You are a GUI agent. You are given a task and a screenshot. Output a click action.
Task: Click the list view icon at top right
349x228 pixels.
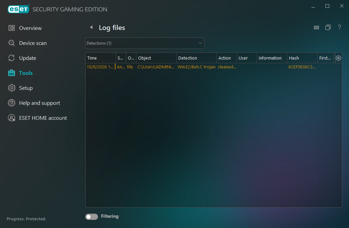click(316, 28)
